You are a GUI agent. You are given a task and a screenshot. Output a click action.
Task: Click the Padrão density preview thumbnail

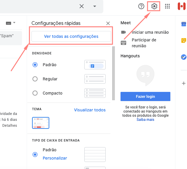click(x=95, y=65)
